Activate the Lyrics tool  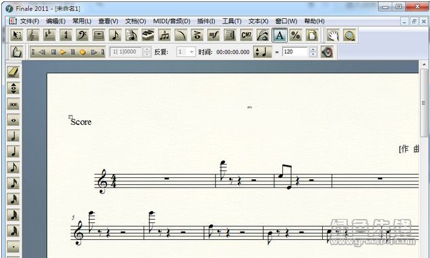[x=263, y=35]
